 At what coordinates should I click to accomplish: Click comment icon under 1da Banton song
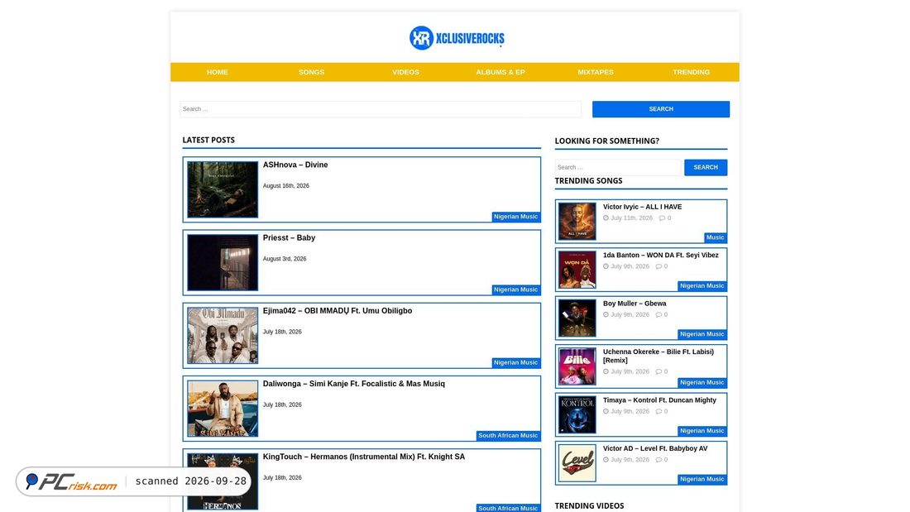(x=659, y=266)
